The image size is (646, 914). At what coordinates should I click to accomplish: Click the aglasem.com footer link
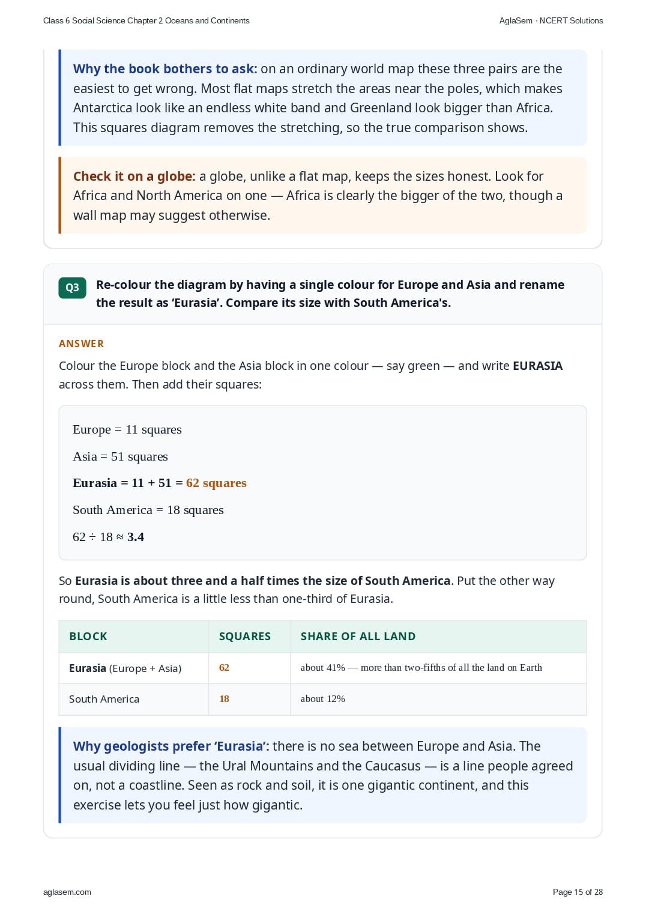[x=67, y=892]
